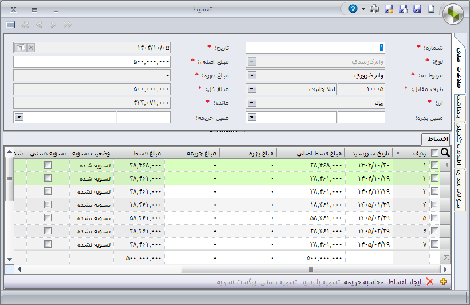The width and height of the screenshot is (470, 305).
Task: Click the blue help question mark icon
Action: 353,9
